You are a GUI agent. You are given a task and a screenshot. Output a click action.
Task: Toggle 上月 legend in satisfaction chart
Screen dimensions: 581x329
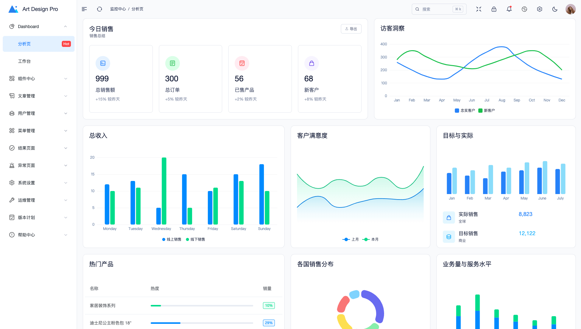(351, 239)
